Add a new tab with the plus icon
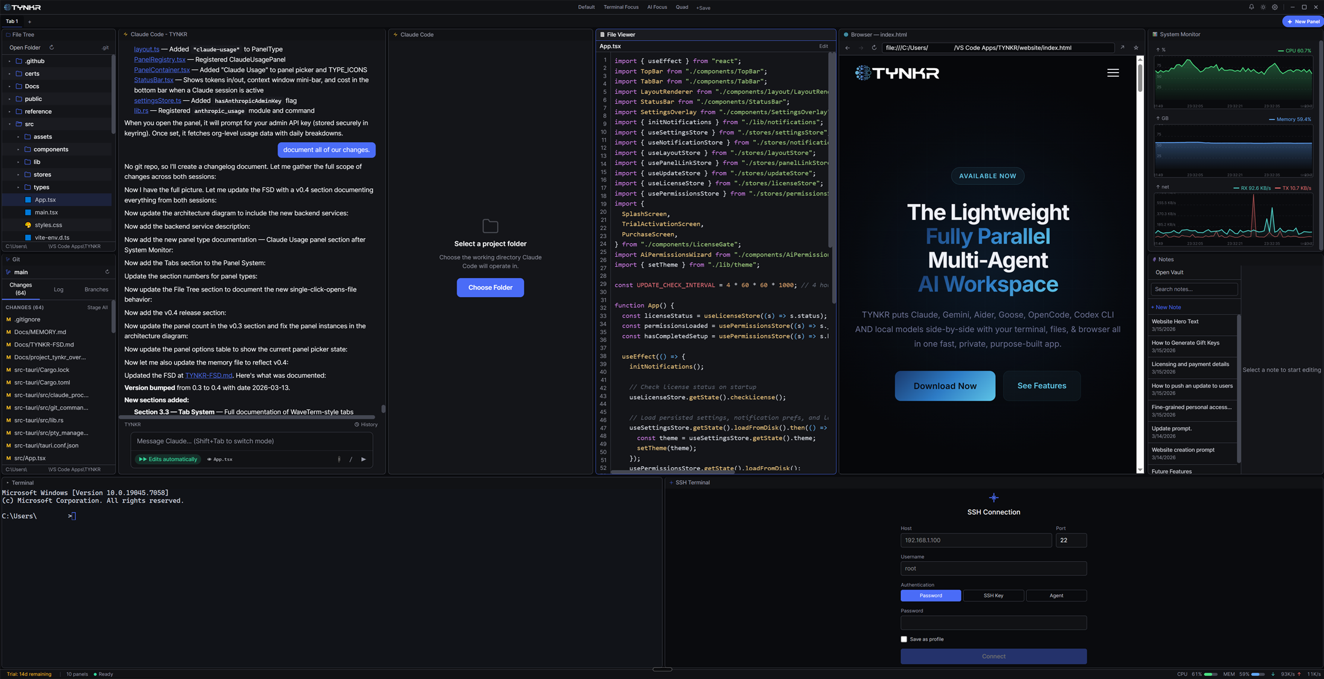Viewport: 1324px width, 679px height. coord(30,22)
